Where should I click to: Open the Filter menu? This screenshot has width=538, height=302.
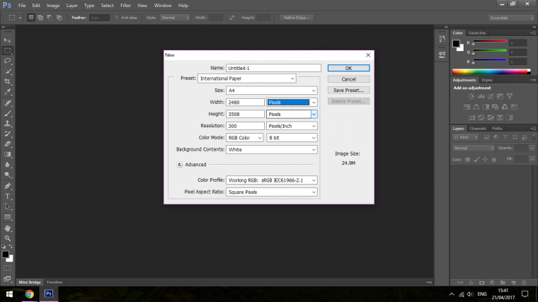125,6
